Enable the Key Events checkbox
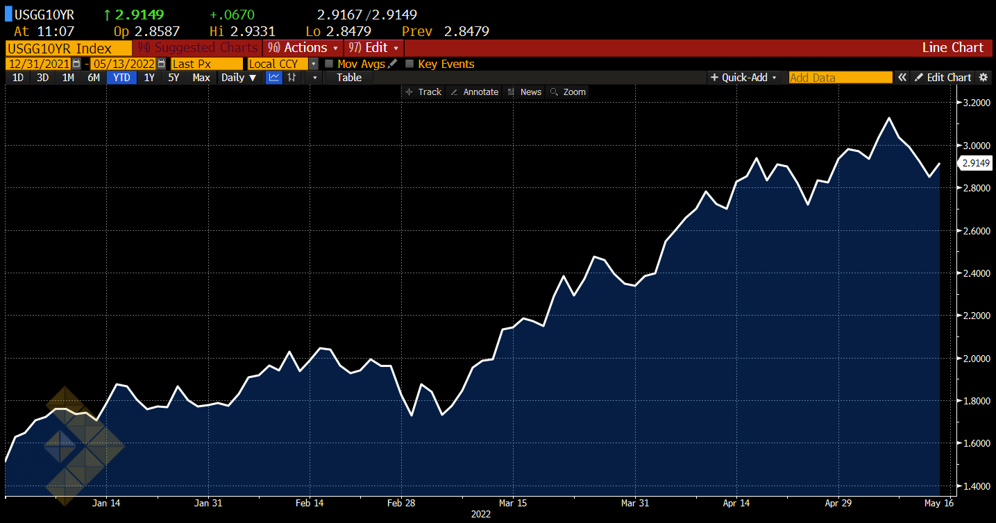 [410, 64]
